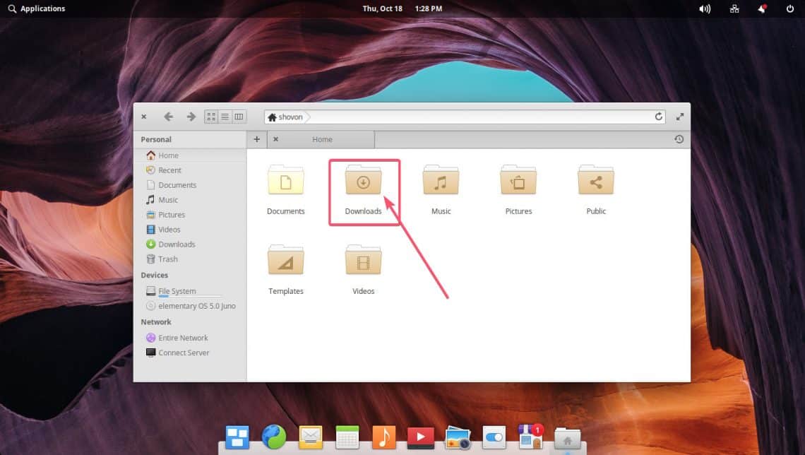Select the elementary OS 5.0 Juno device
The height and width of the screenshot is (455, 805).
[190, 306]
